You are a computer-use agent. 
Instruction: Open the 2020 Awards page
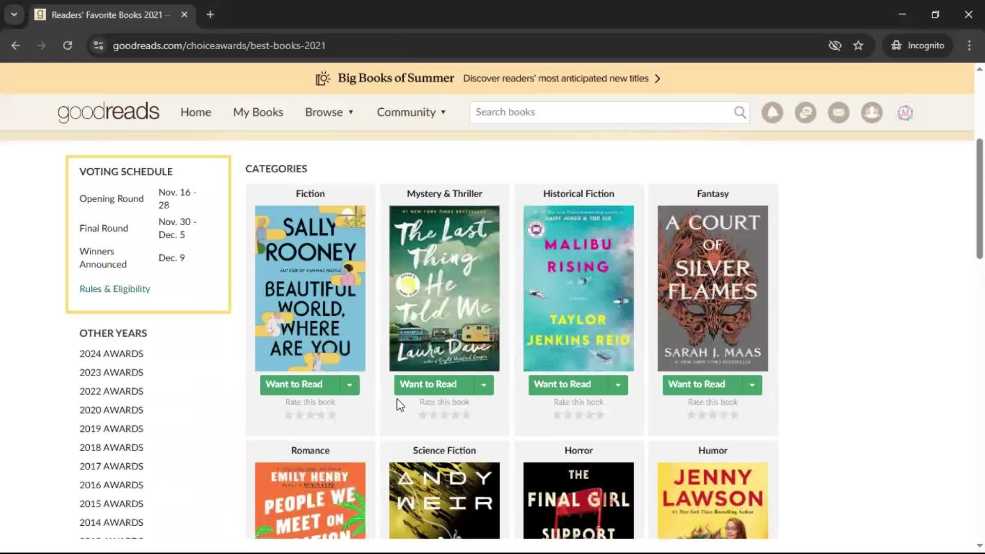pyautogui.click(x=111, y=410)
